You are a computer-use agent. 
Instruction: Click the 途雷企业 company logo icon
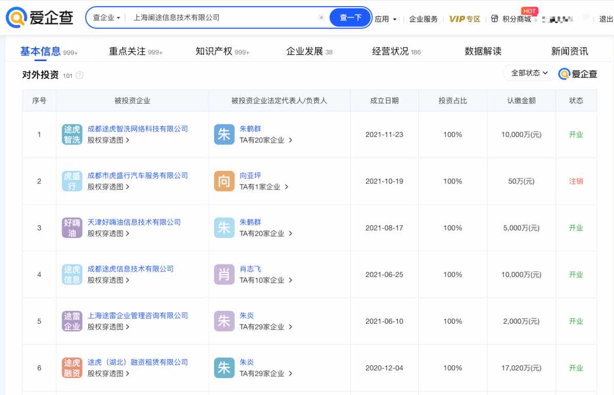tap(72, 321)
